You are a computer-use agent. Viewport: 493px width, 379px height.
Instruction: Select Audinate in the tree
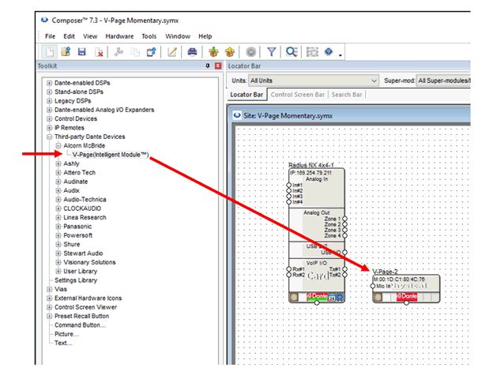(x=76, y=182)
